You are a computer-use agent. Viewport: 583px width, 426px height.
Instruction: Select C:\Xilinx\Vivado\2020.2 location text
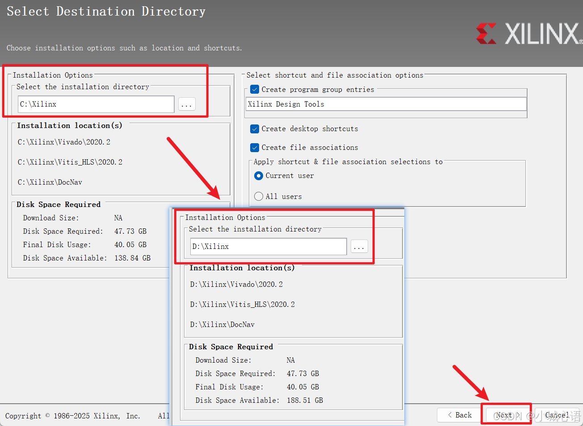pyautogui.click(x=64, y=142)
